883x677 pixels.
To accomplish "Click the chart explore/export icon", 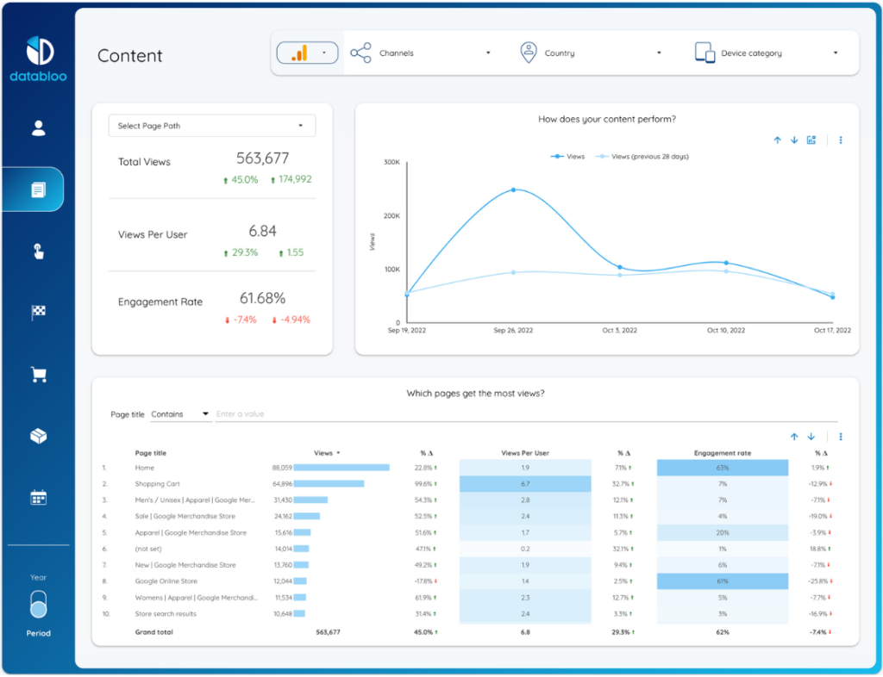I will 811,140.
